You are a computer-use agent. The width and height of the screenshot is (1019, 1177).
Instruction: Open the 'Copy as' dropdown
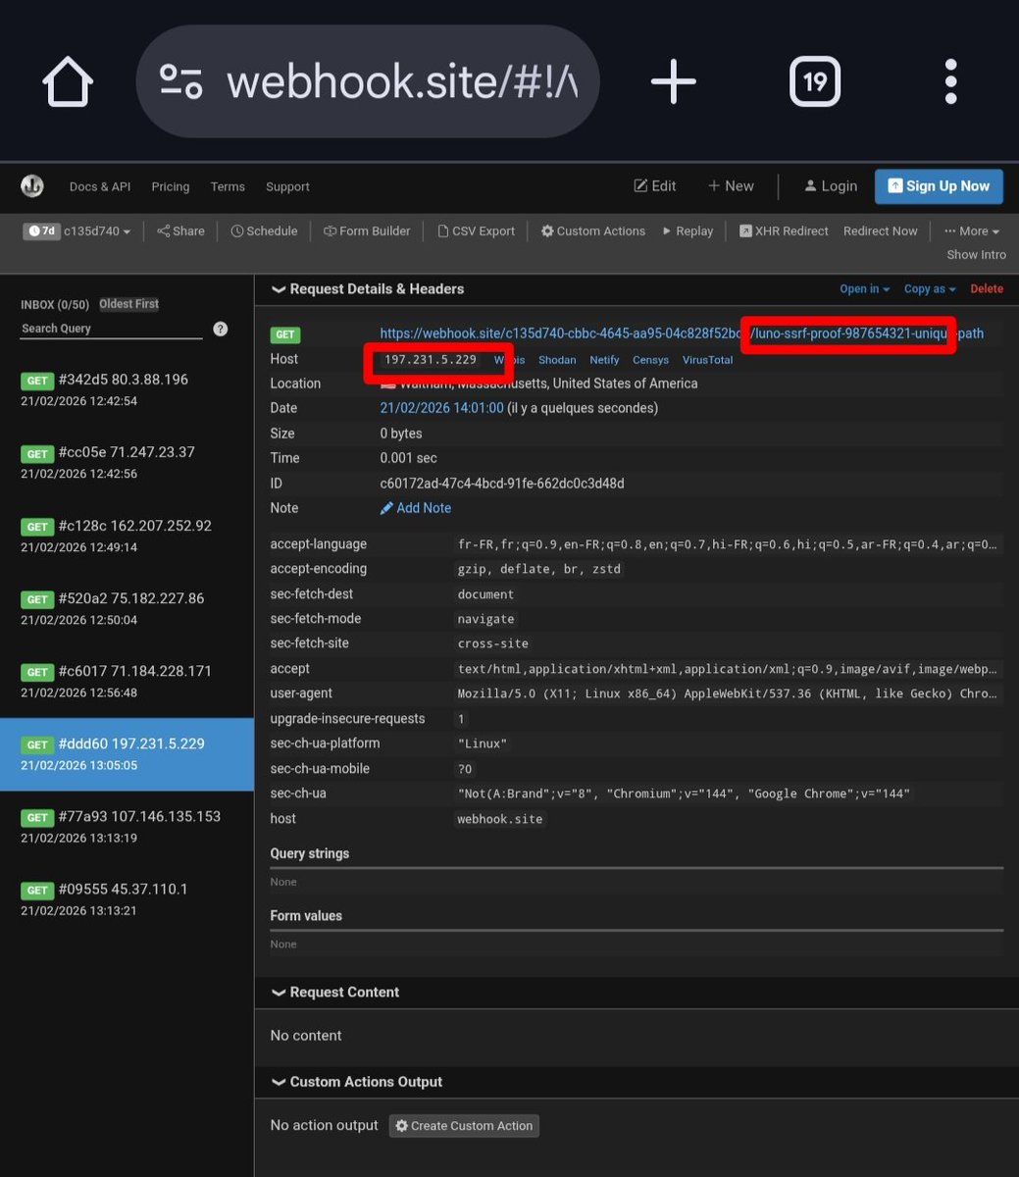930,289
